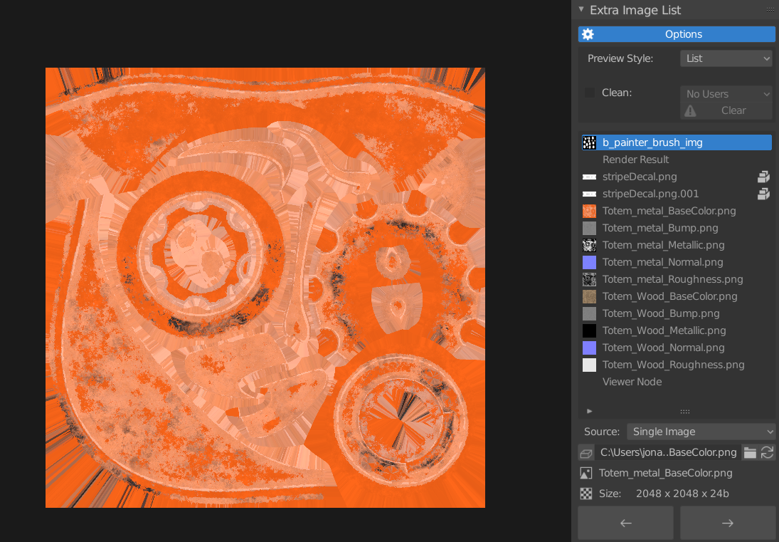
Task: Click the Totem_Wood_BaseColor.png thumbnail
Action: pyautogui.click(x=589, y=296)
